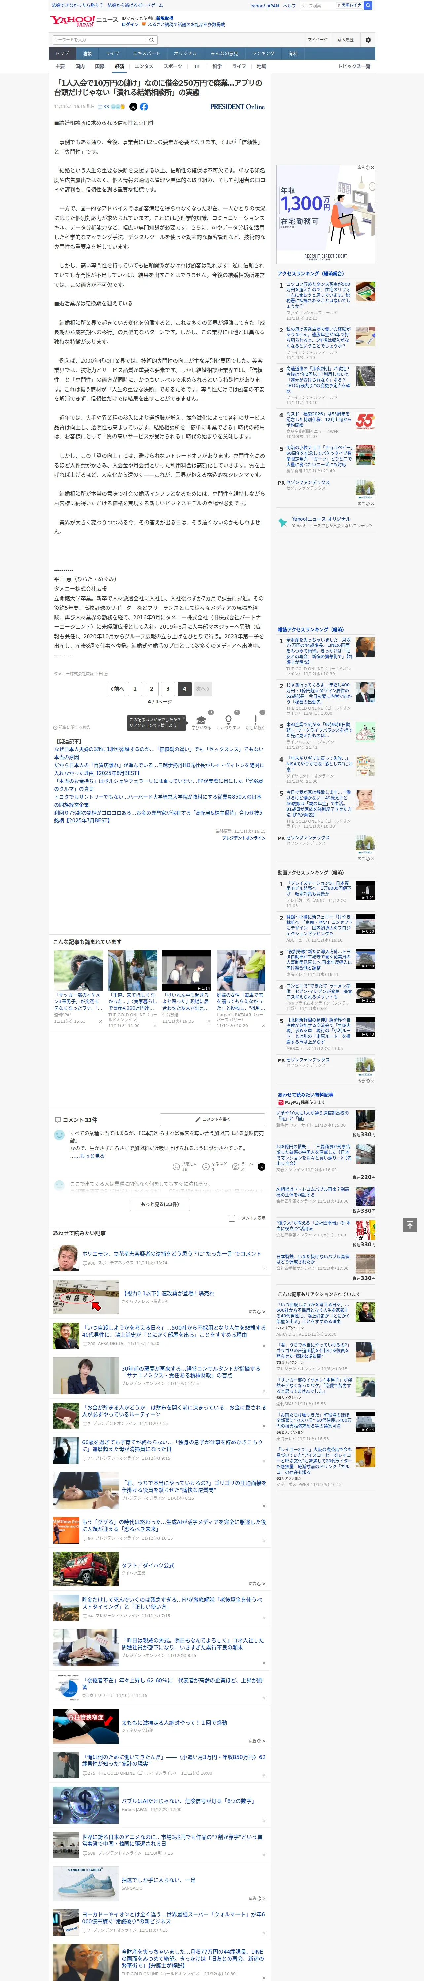Open 購入履歴
This screenshot has height=1981, width=424.
345,40
